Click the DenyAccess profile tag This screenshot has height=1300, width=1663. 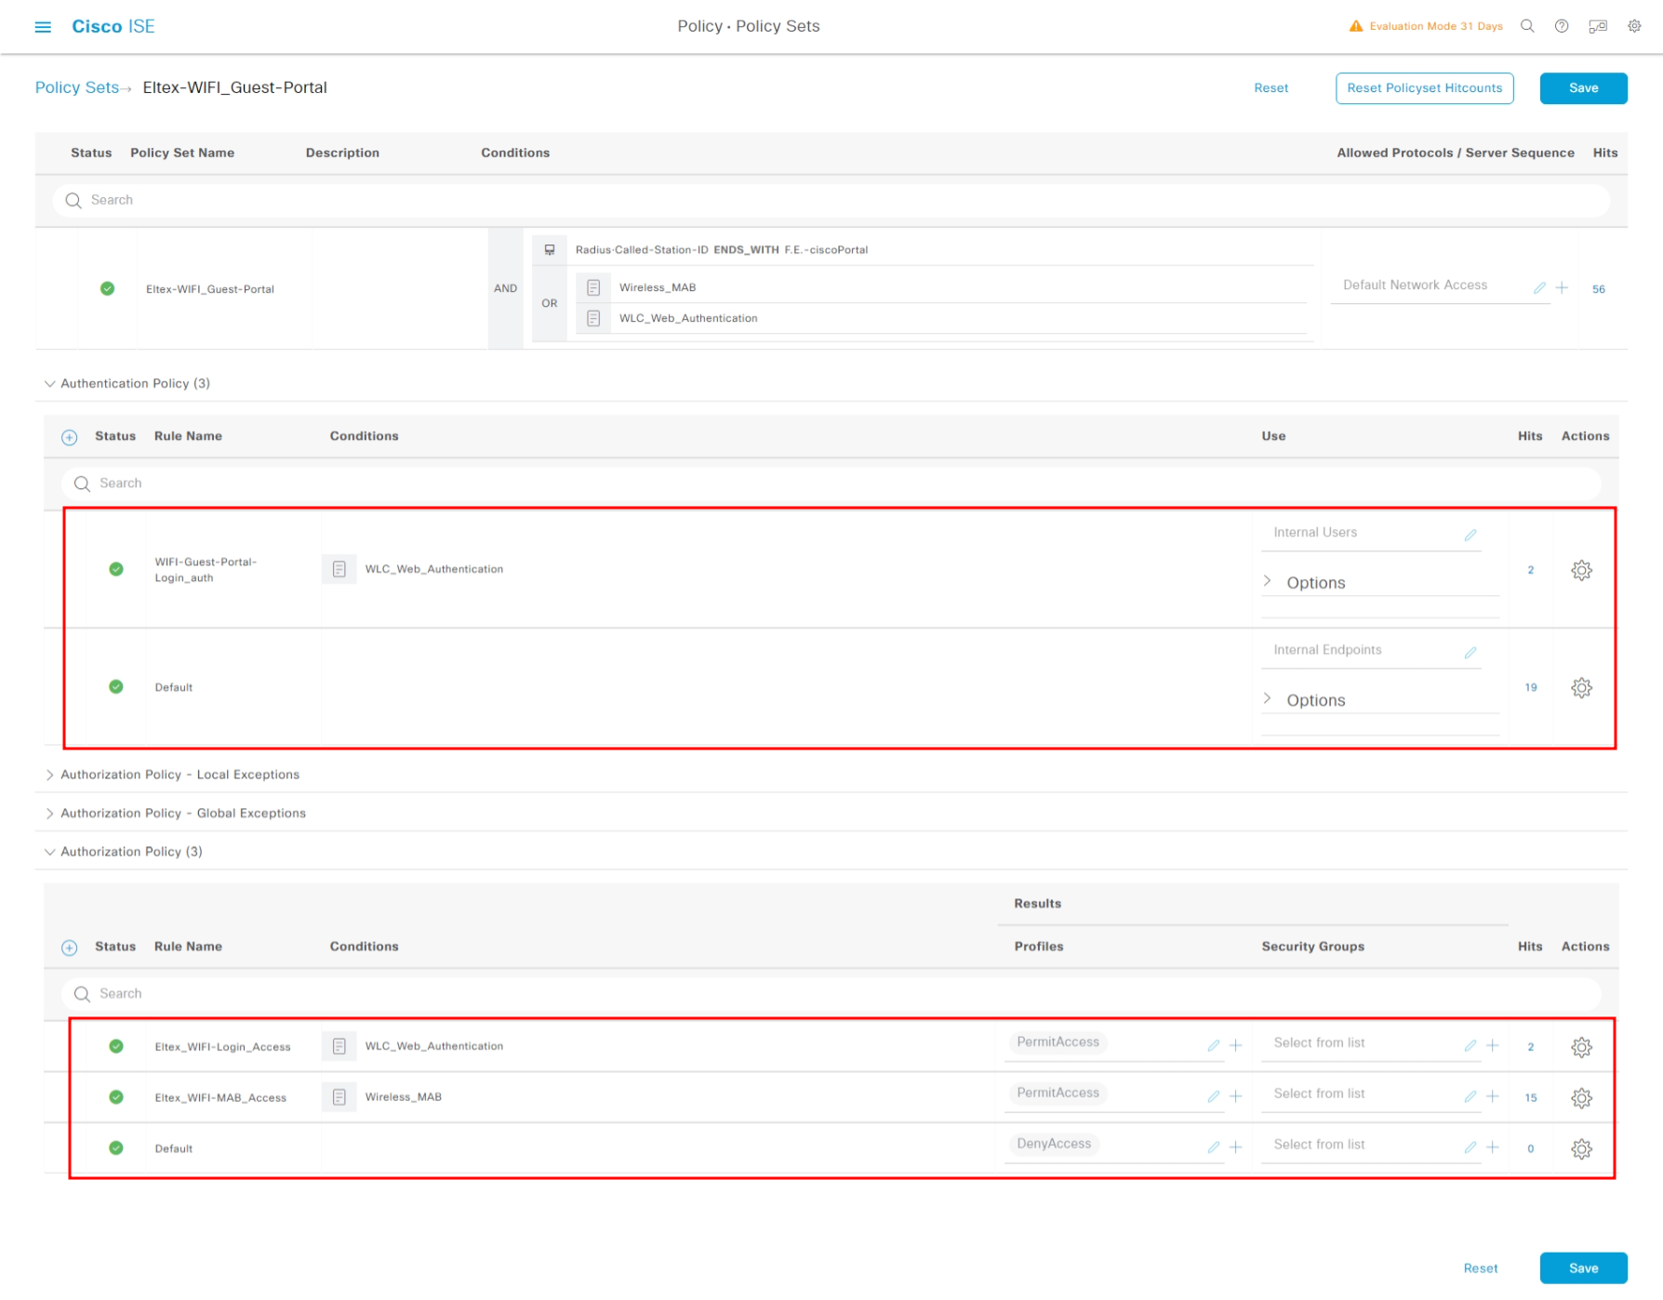click(1054, 1145)
